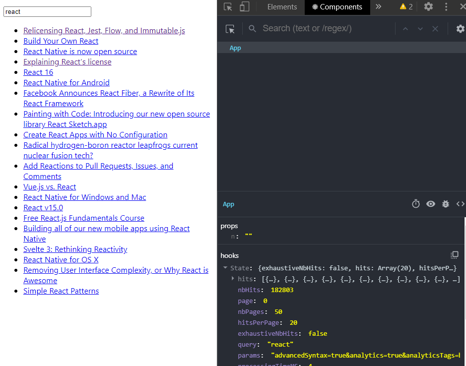
Task: Open React Native is now open source
Action: coord(80,52)
